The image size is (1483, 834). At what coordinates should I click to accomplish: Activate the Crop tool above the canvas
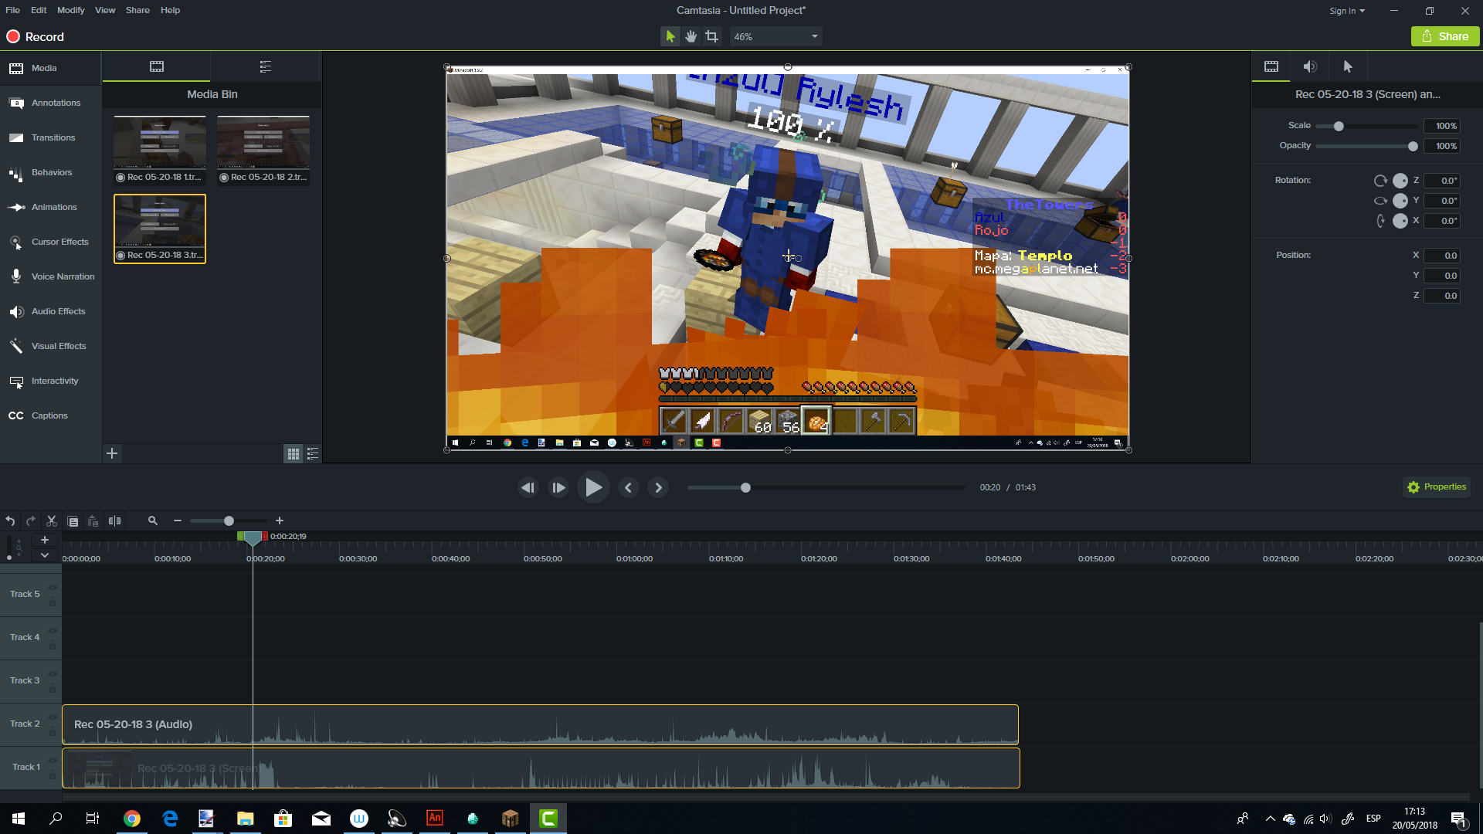point(711,36)
